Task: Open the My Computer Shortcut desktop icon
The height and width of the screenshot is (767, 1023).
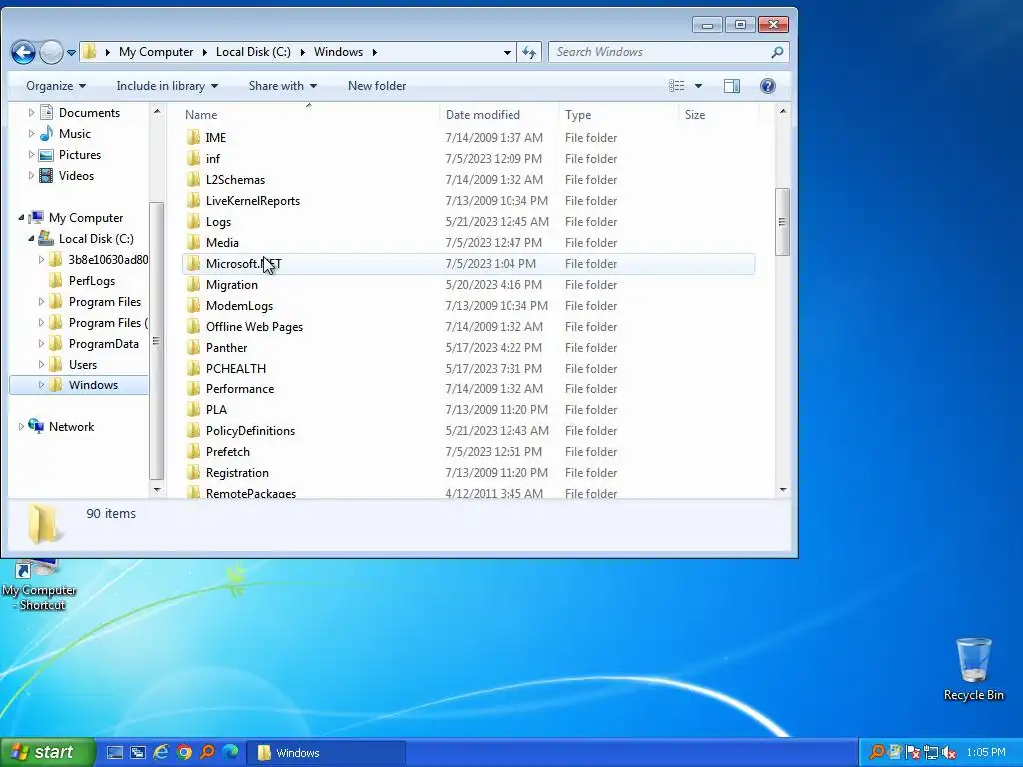Action: click(40, 585)
